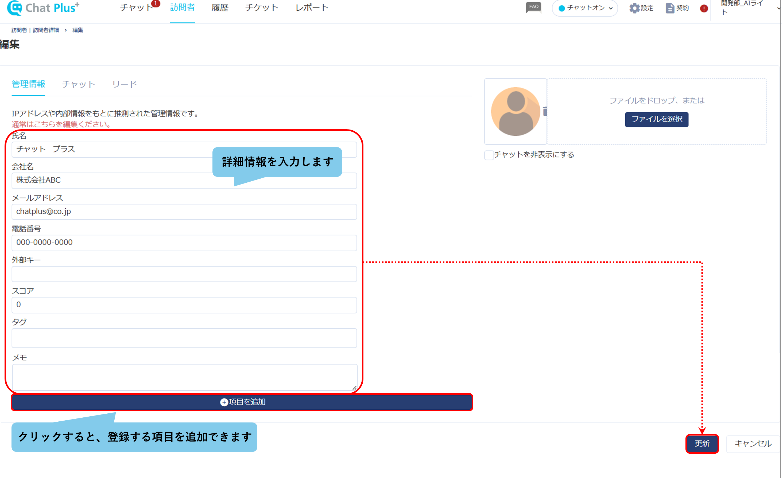Click the Chat Plus logo
This screenshot has height=478, width=783.
(43, 8)
